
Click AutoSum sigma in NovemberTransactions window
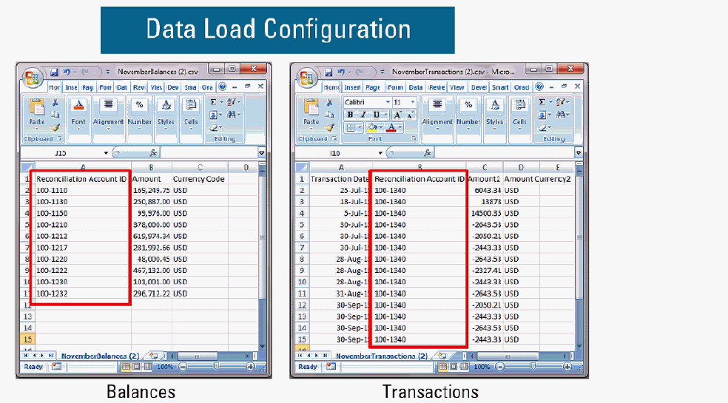point(542,102)
